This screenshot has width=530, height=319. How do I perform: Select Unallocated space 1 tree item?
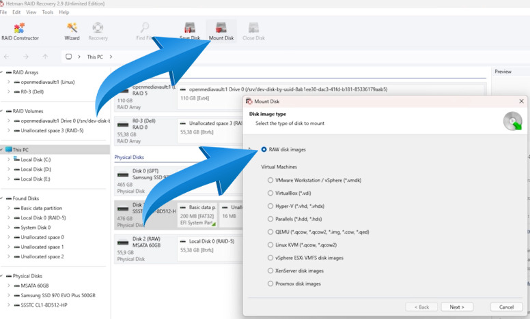(x=42, y=247)
